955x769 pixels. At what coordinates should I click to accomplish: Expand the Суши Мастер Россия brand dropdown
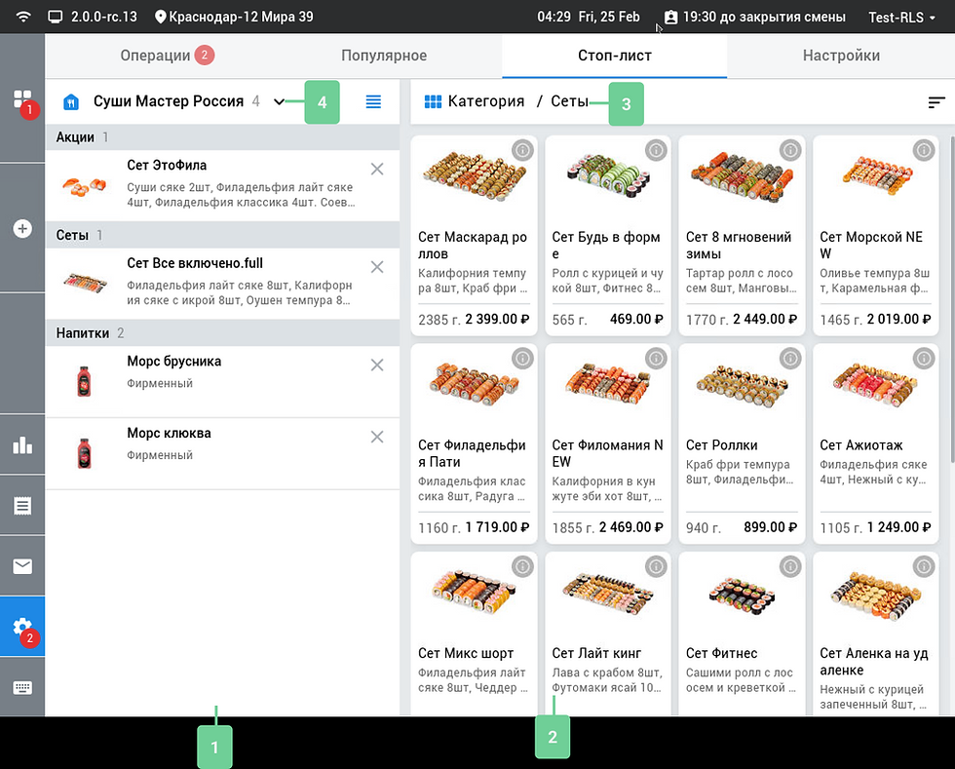point(279,101)
